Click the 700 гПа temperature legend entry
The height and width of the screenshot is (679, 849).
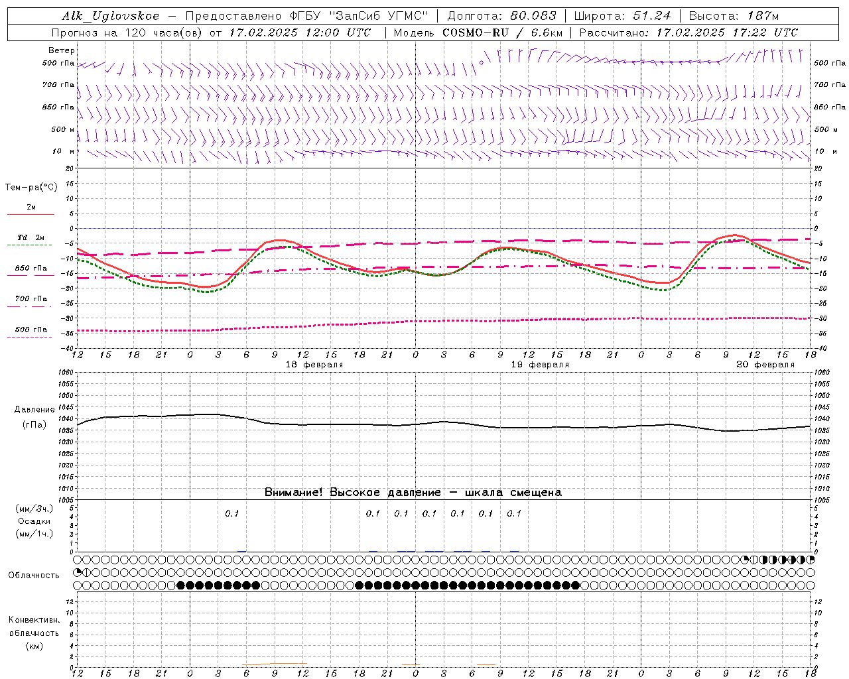pyautogui.click(x=31, y=298)
